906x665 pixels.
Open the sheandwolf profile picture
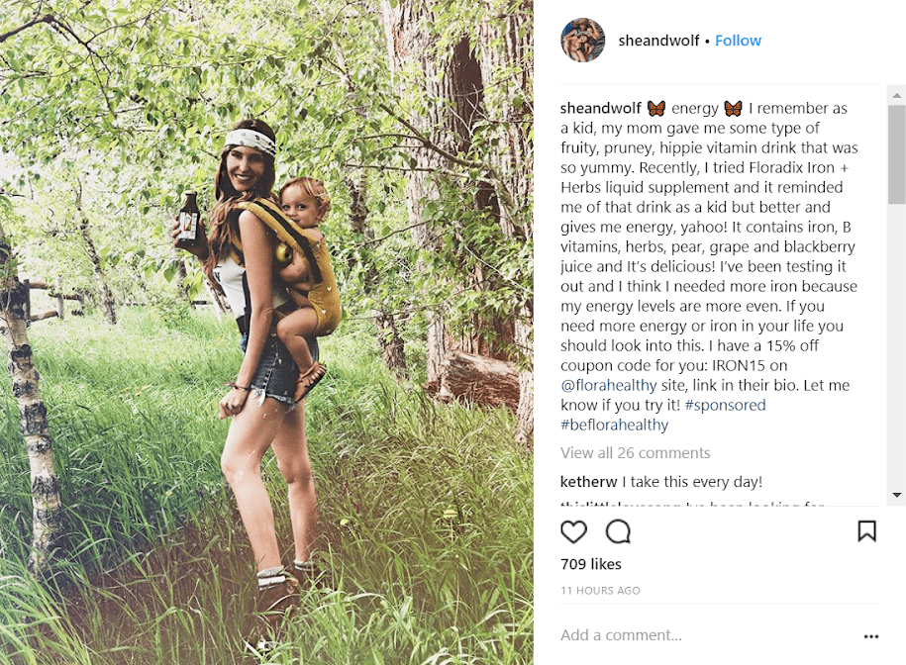583,41
